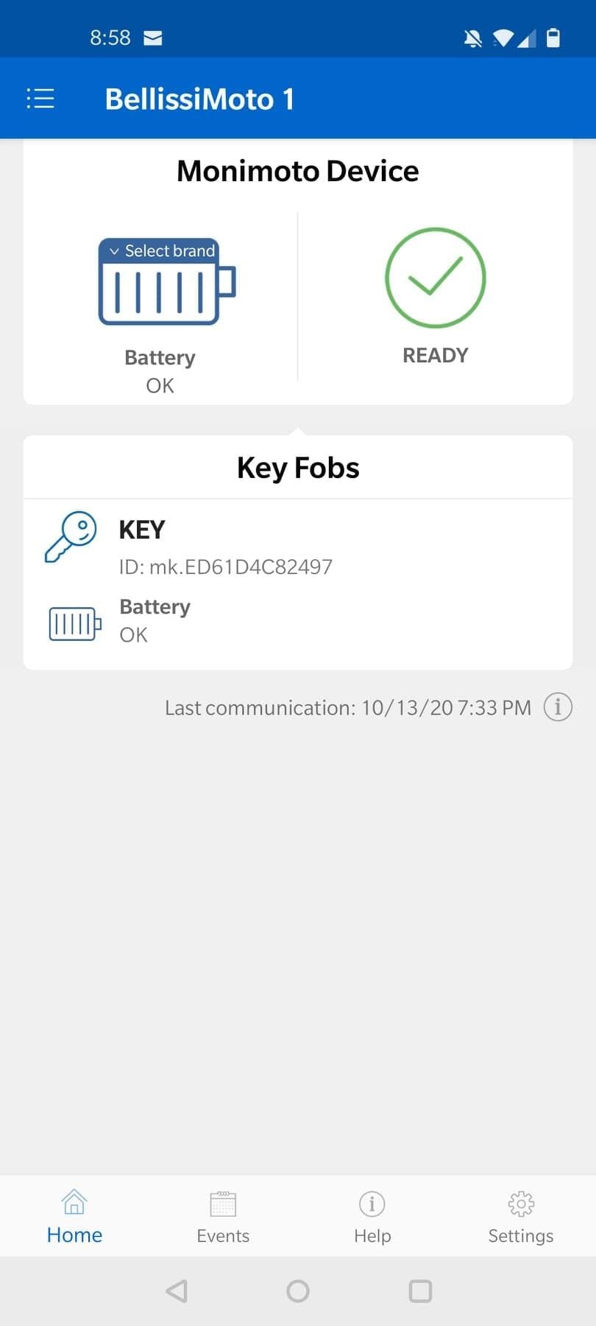Switch to the Home tab
This screenshot has height=1326, width=596.
74,1215
